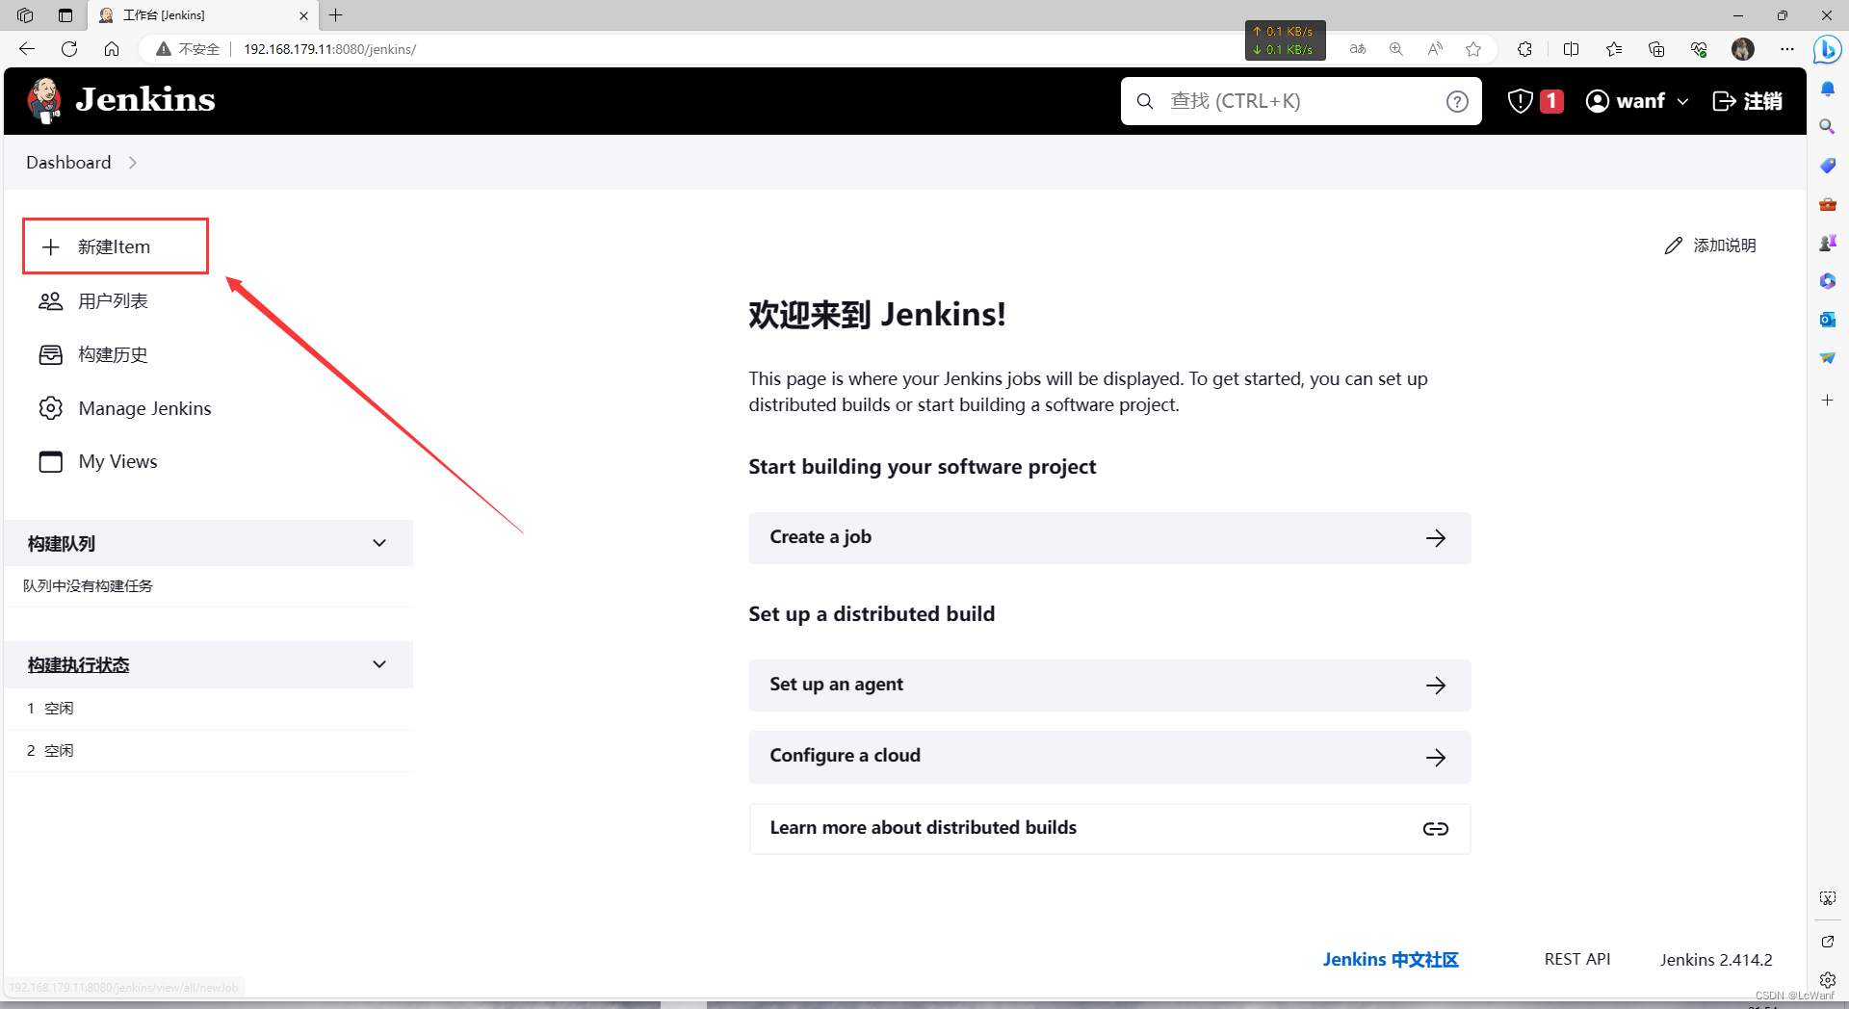Click the link icon on Learn more row
1849x1009 pixels.
[1435, 829]
